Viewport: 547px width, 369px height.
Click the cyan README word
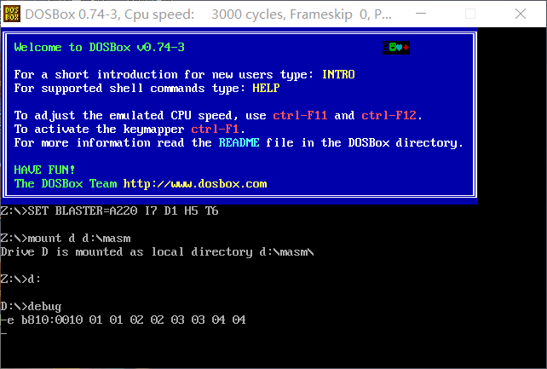click(239, 142)
